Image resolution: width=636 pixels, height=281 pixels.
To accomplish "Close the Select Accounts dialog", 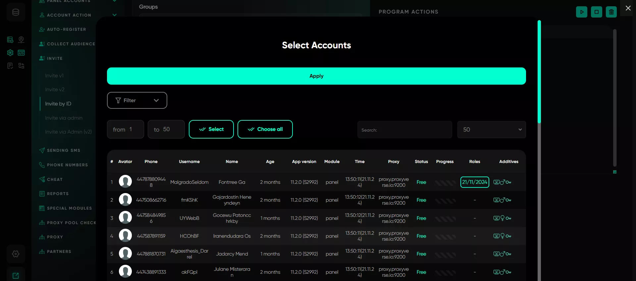I will [628, 8].
